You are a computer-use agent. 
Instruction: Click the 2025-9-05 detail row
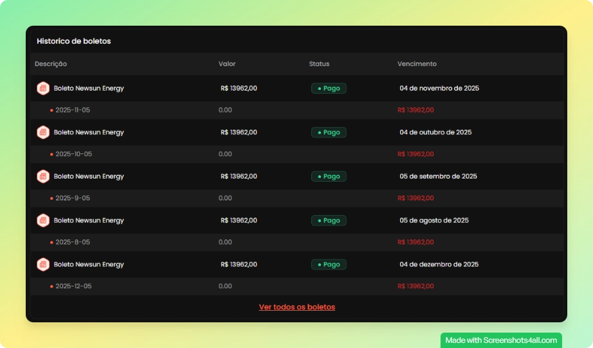pos(72,198)
